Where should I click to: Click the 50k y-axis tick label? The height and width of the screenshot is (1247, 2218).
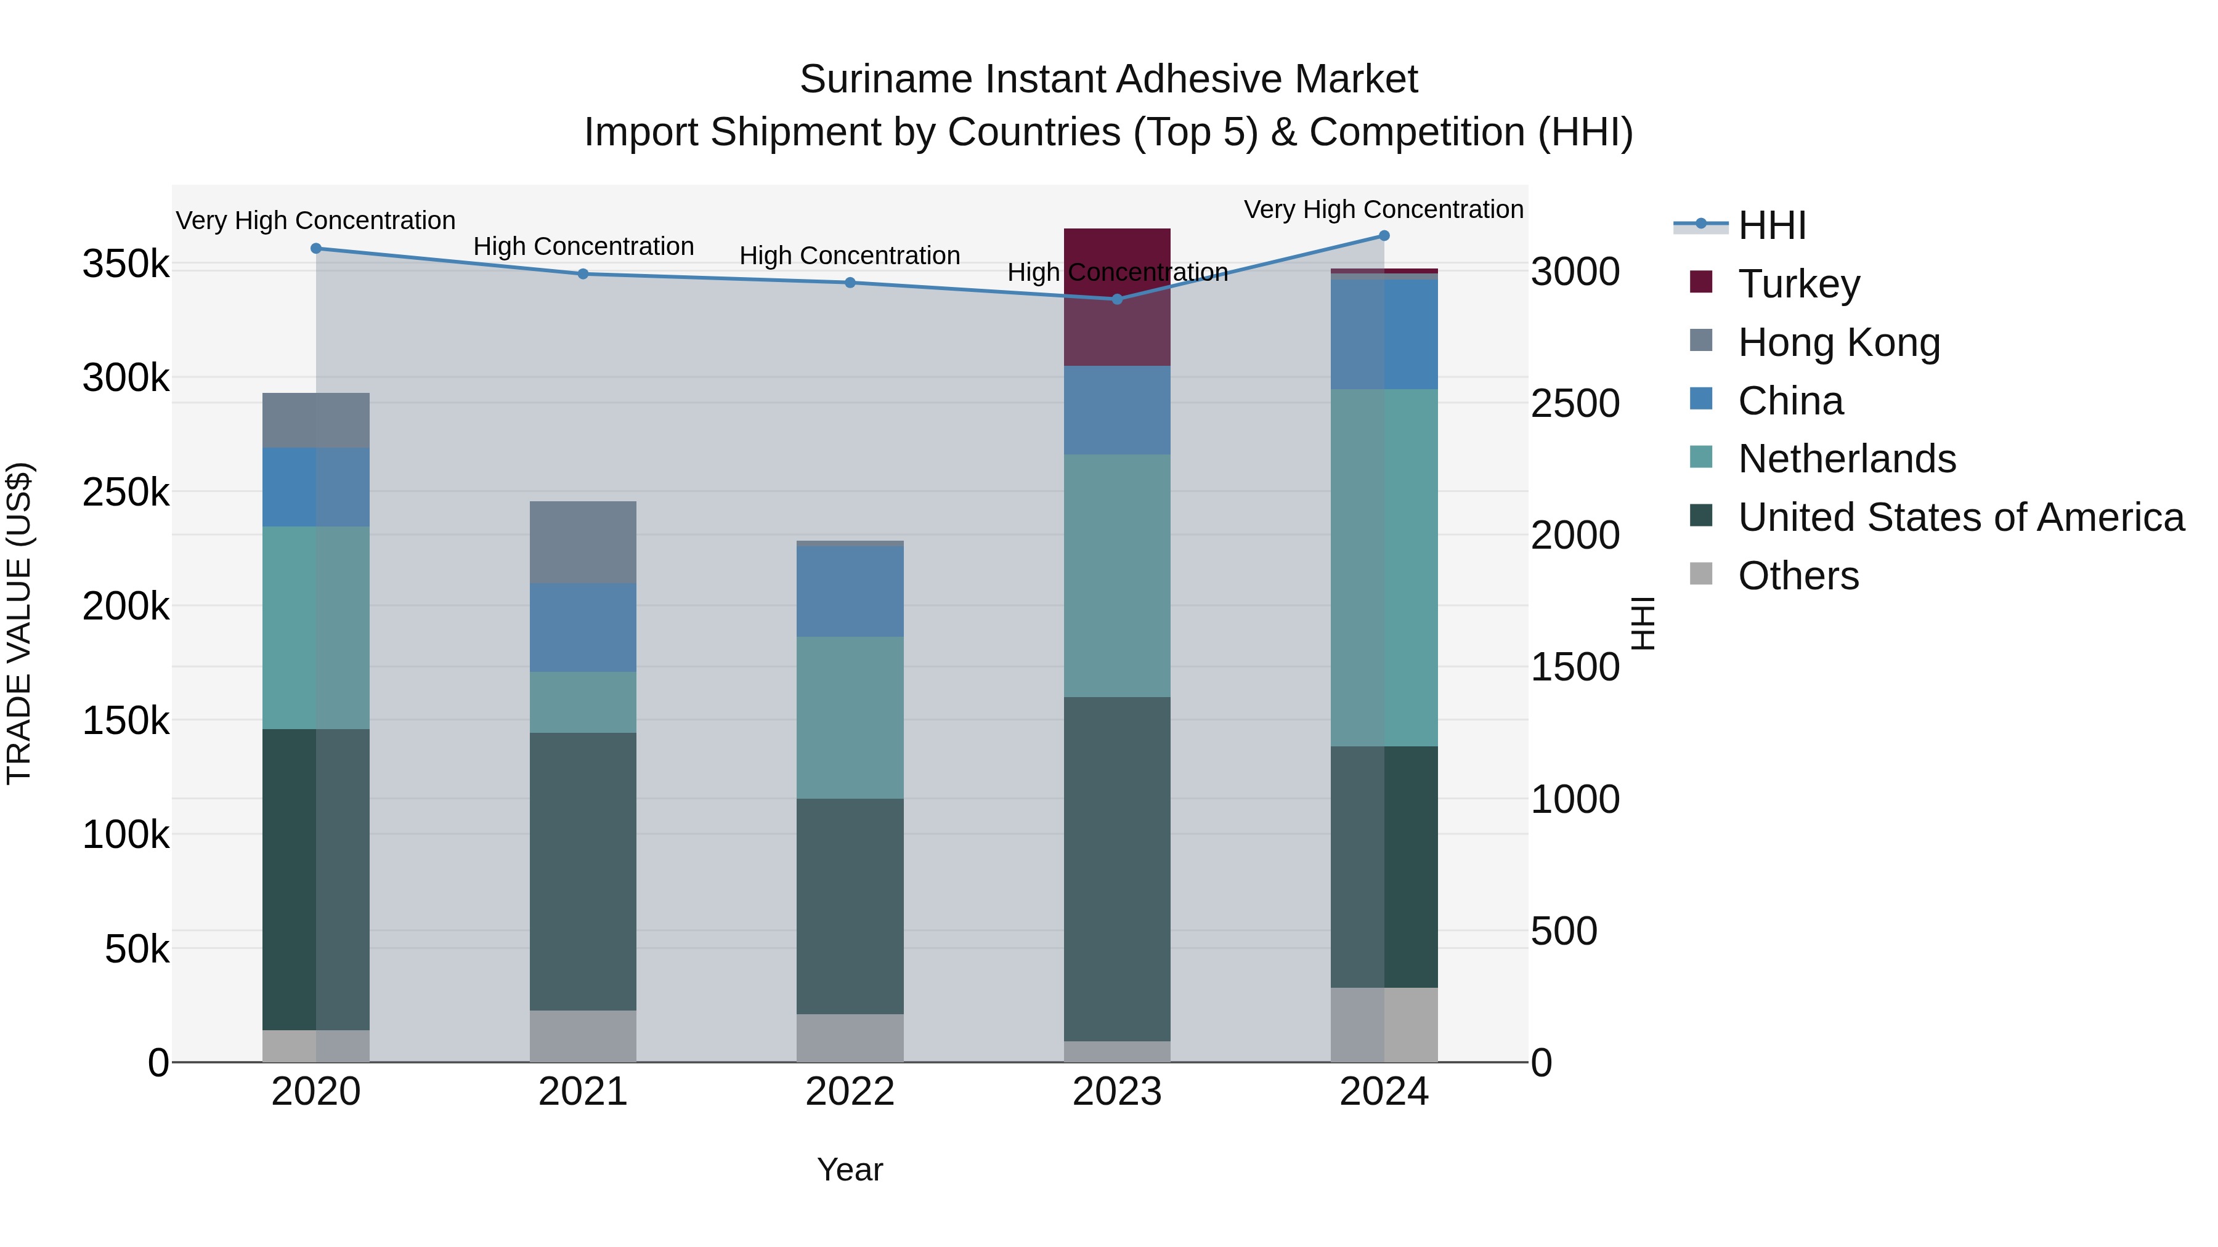137,949
